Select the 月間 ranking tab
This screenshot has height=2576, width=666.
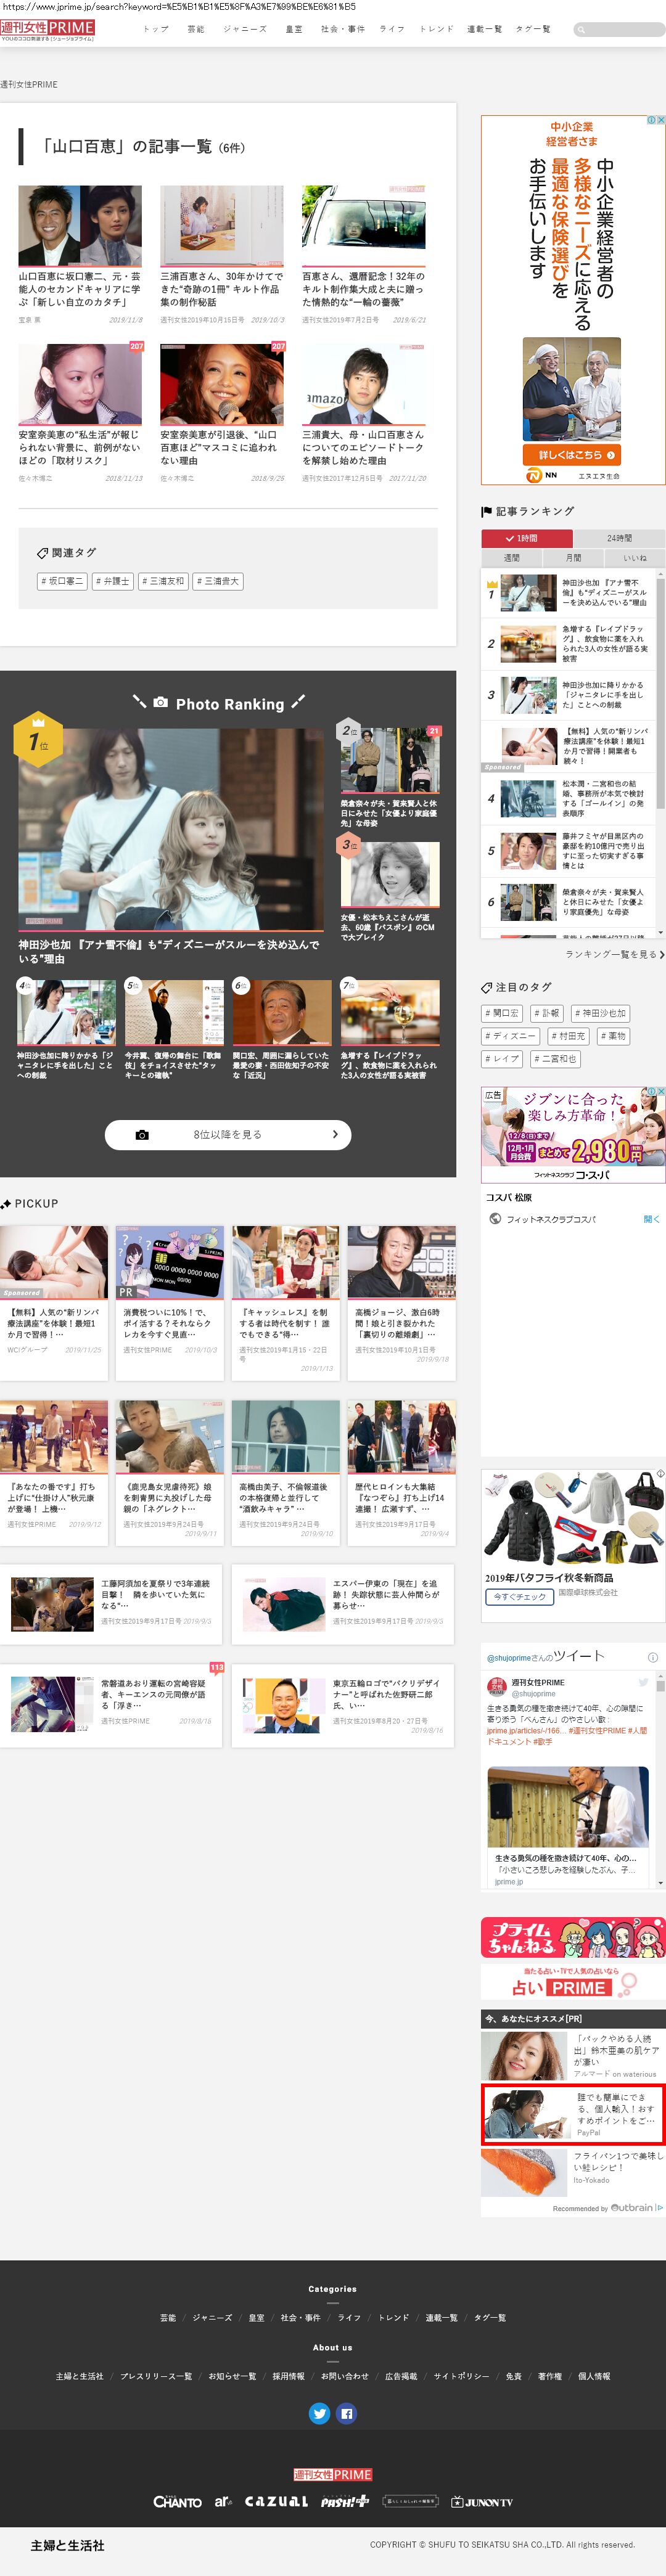[573, 558]
